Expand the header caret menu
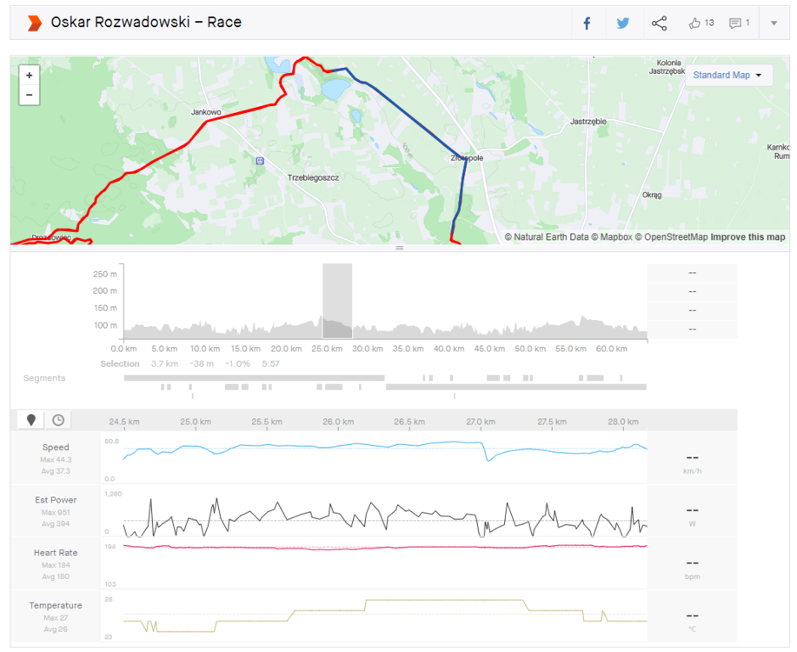This screenshot has height=652, width=797. coord(774,23)
